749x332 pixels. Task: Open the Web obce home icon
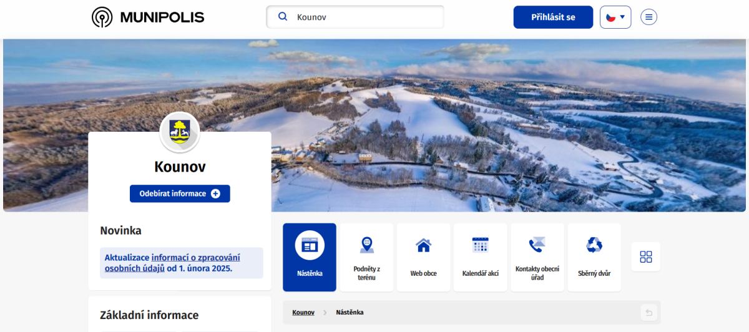(x=423, y=246)
